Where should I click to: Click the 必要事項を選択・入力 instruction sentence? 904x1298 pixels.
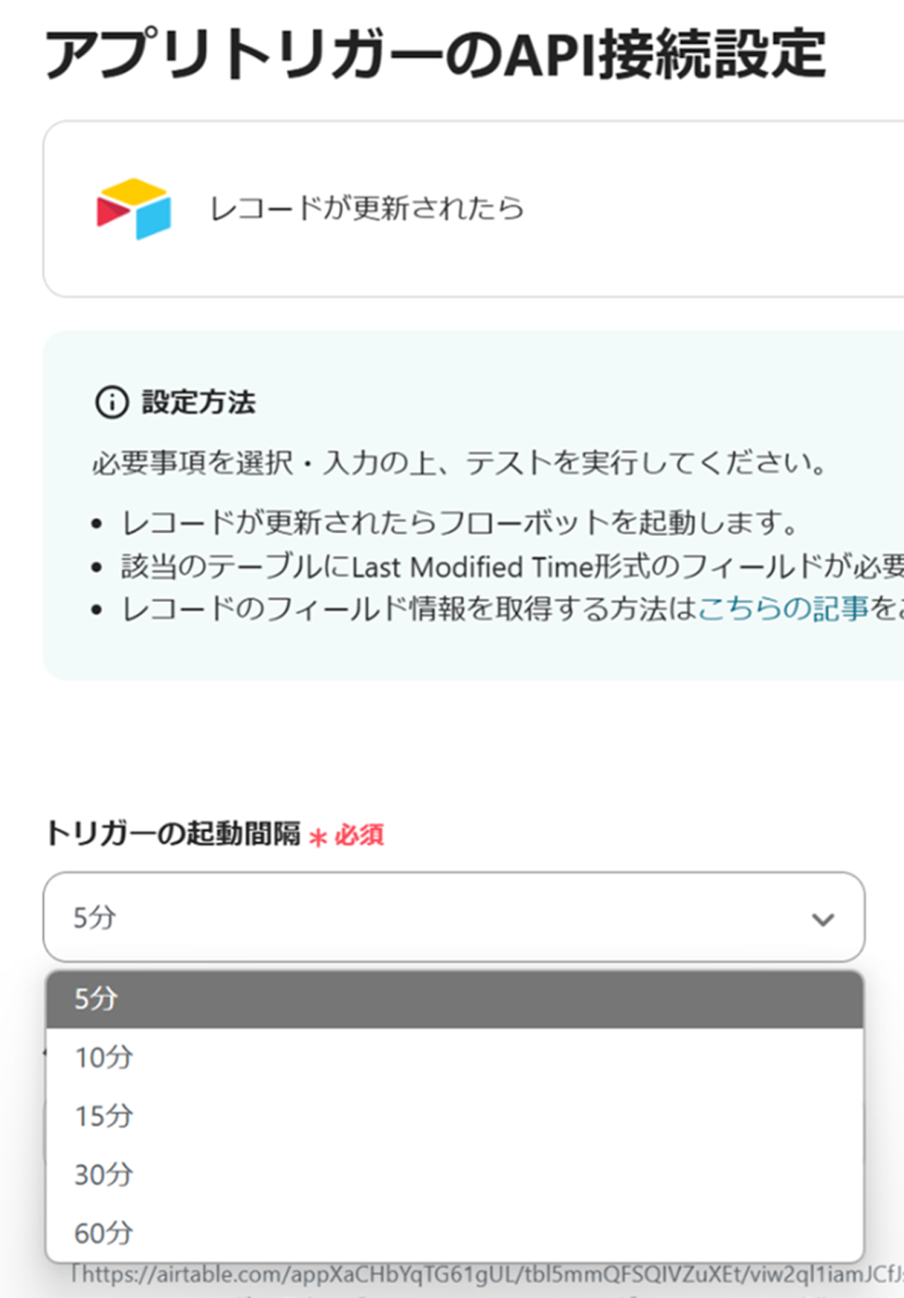click(460, 463)
